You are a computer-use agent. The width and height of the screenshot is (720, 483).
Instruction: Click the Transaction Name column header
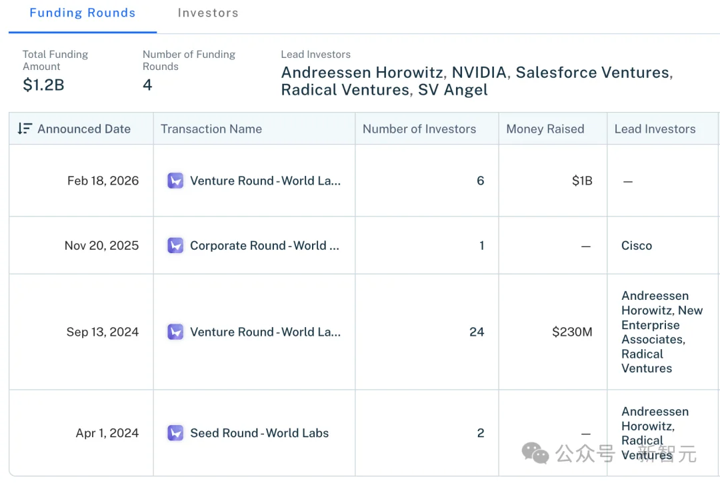211,129
